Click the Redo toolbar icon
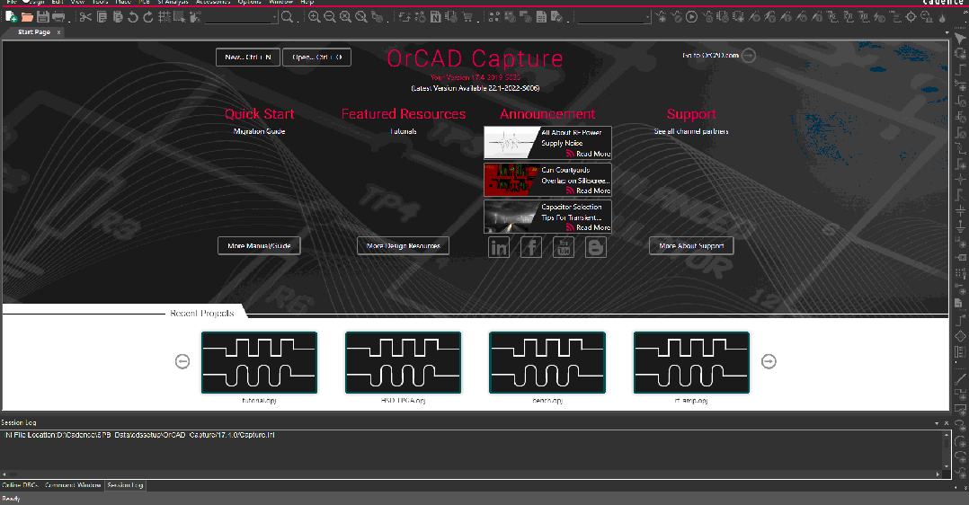Viewport: 969px width, 505px height. coord(148,17)
